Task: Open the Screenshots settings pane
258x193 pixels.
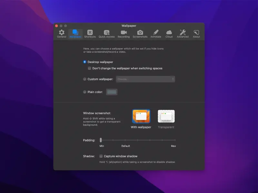Action: coord(140,33)
